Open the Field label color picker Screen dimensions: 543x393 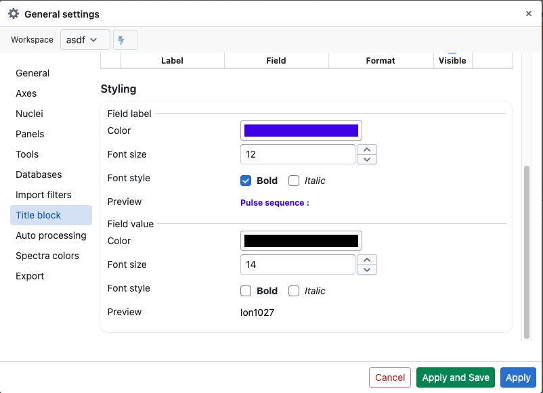point(301,131)
